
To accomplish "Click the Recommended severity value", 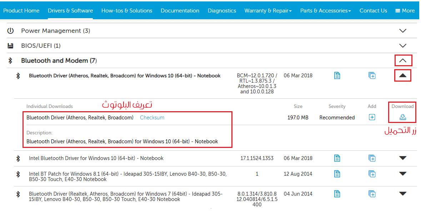I will pos(337,117).
